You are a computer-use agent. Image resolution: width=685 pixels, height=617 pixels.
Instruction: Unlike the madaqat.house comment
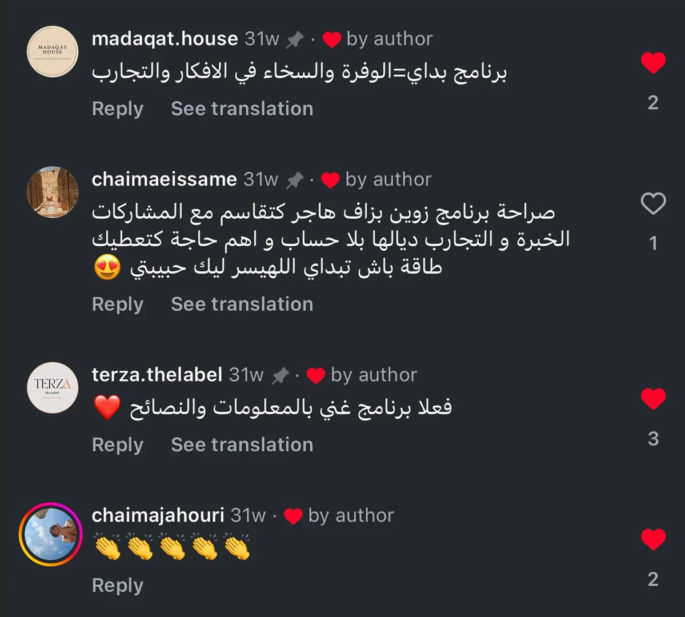click(x=653, y=62)
